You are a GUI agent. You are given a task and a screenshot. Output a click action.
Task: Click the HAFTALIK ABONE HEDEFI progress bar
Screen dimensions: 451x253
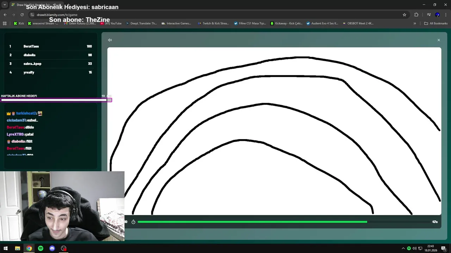coord(56,100)
